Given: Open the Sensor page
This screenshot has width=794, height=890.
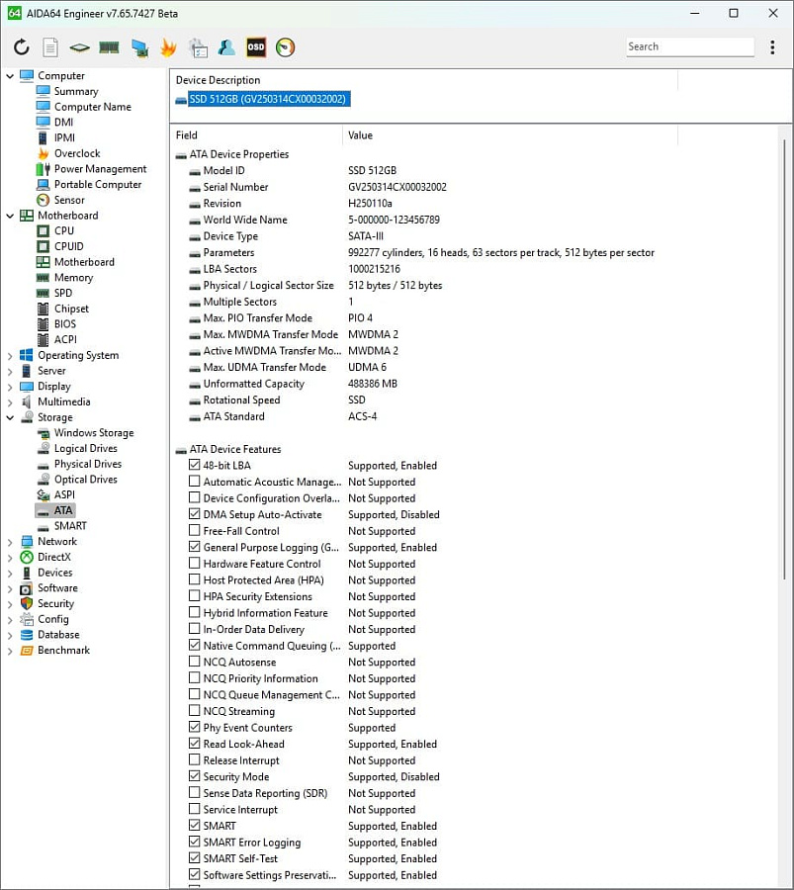Looking at the screenshot, I should click(69, 200).
